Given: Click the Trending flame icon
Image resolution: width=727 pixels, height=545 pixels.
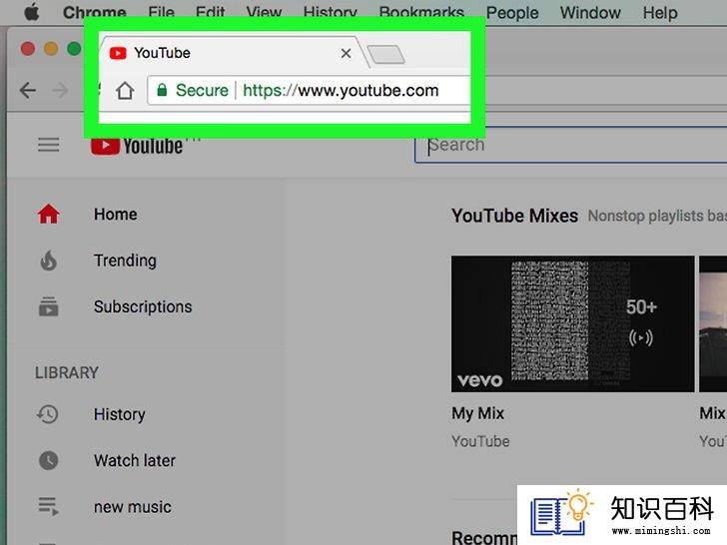Looking at the screenshot, I should (48, 261).
